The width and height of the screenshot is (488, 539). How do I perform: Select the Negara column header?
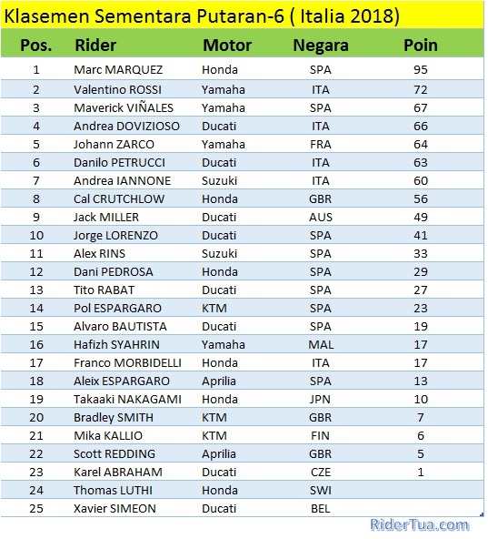[x=321, y=45]
